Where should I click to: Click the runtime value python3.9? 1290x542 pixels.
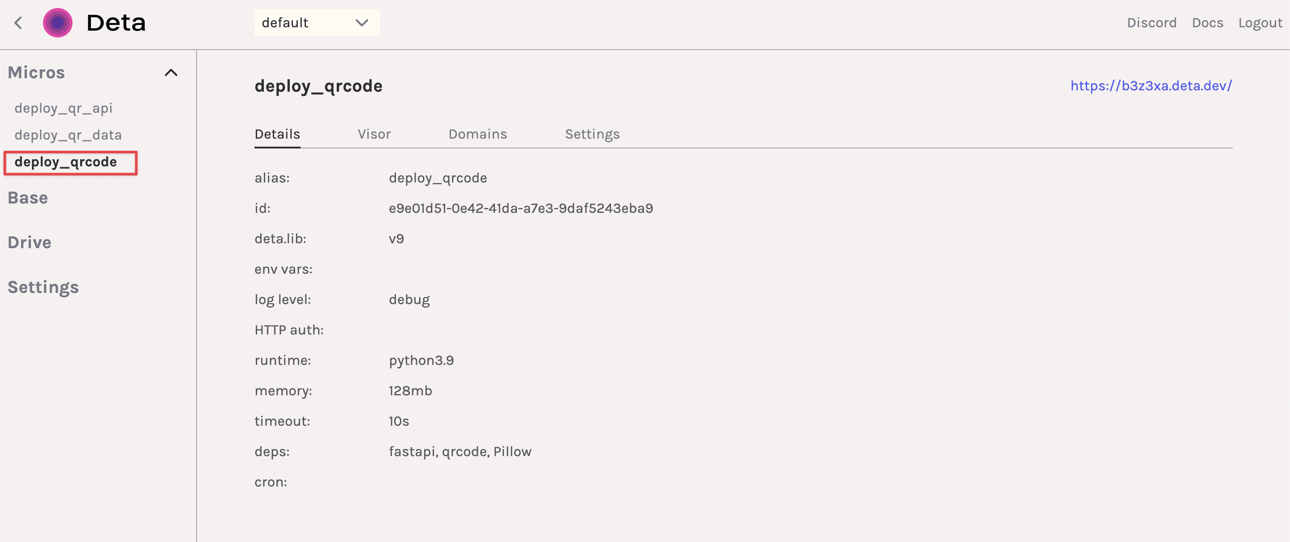point(421,361)
